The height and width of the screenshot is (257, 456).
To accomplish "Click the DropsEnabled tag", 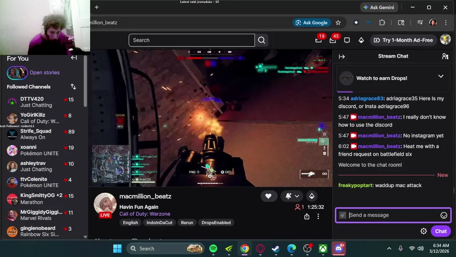I will coord(216,223).
